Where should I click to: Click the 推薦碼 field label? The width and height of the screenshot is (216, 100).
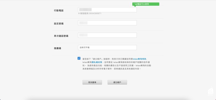(x=58, y=48)
